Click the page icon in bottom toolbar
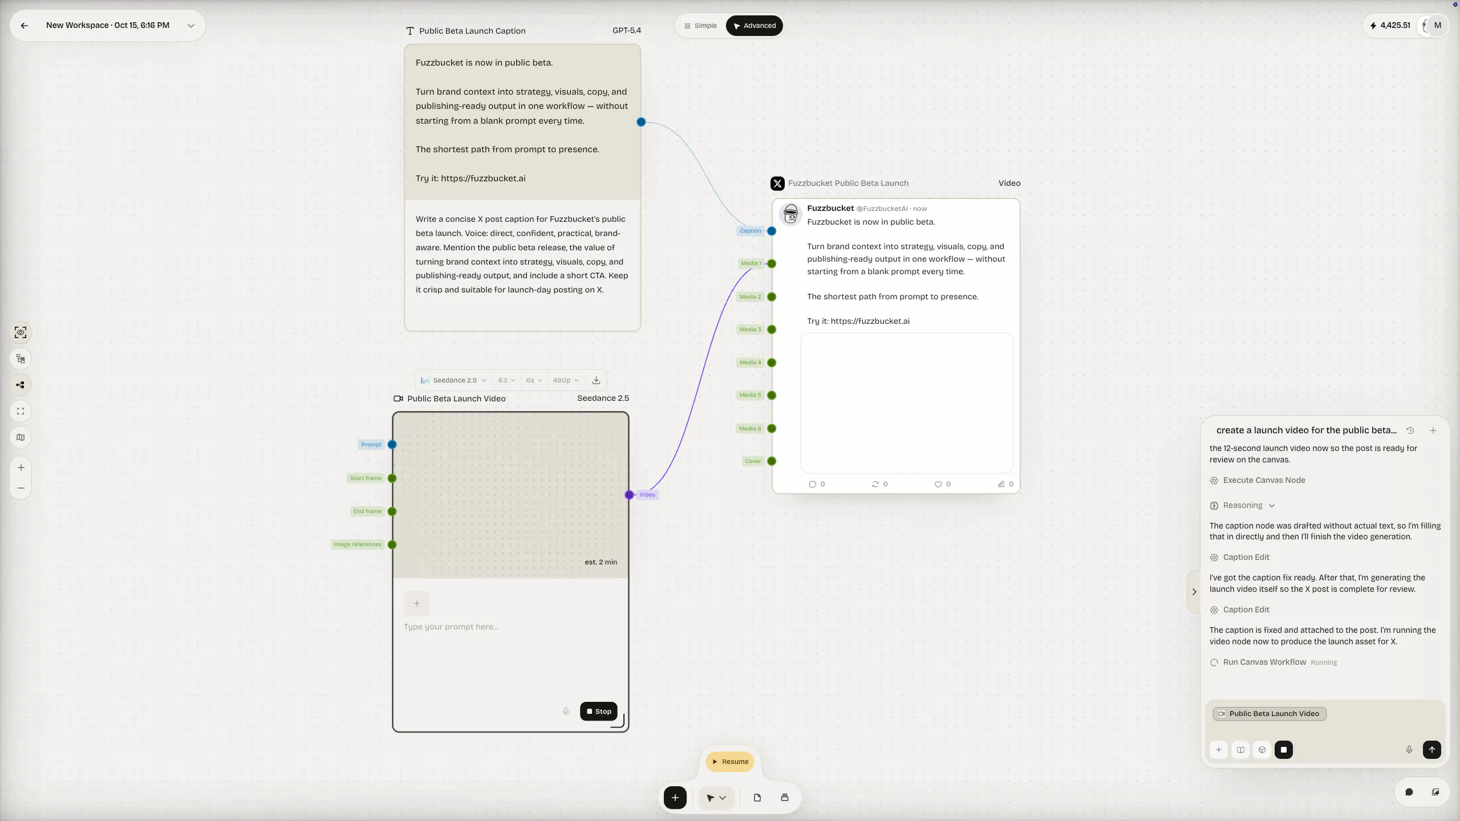Image resolution: width=1460 pixels, height=821 pixels. click(757, 798)
